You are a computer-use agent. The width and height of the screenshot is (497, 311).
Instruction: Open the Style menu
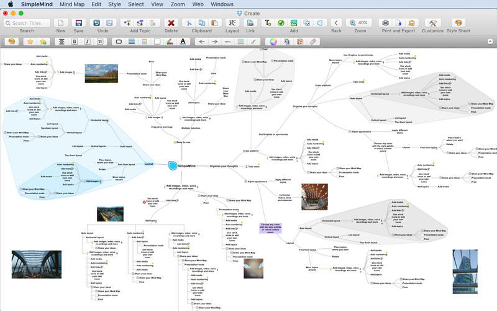pyautogui.click(x=115, y=4)
